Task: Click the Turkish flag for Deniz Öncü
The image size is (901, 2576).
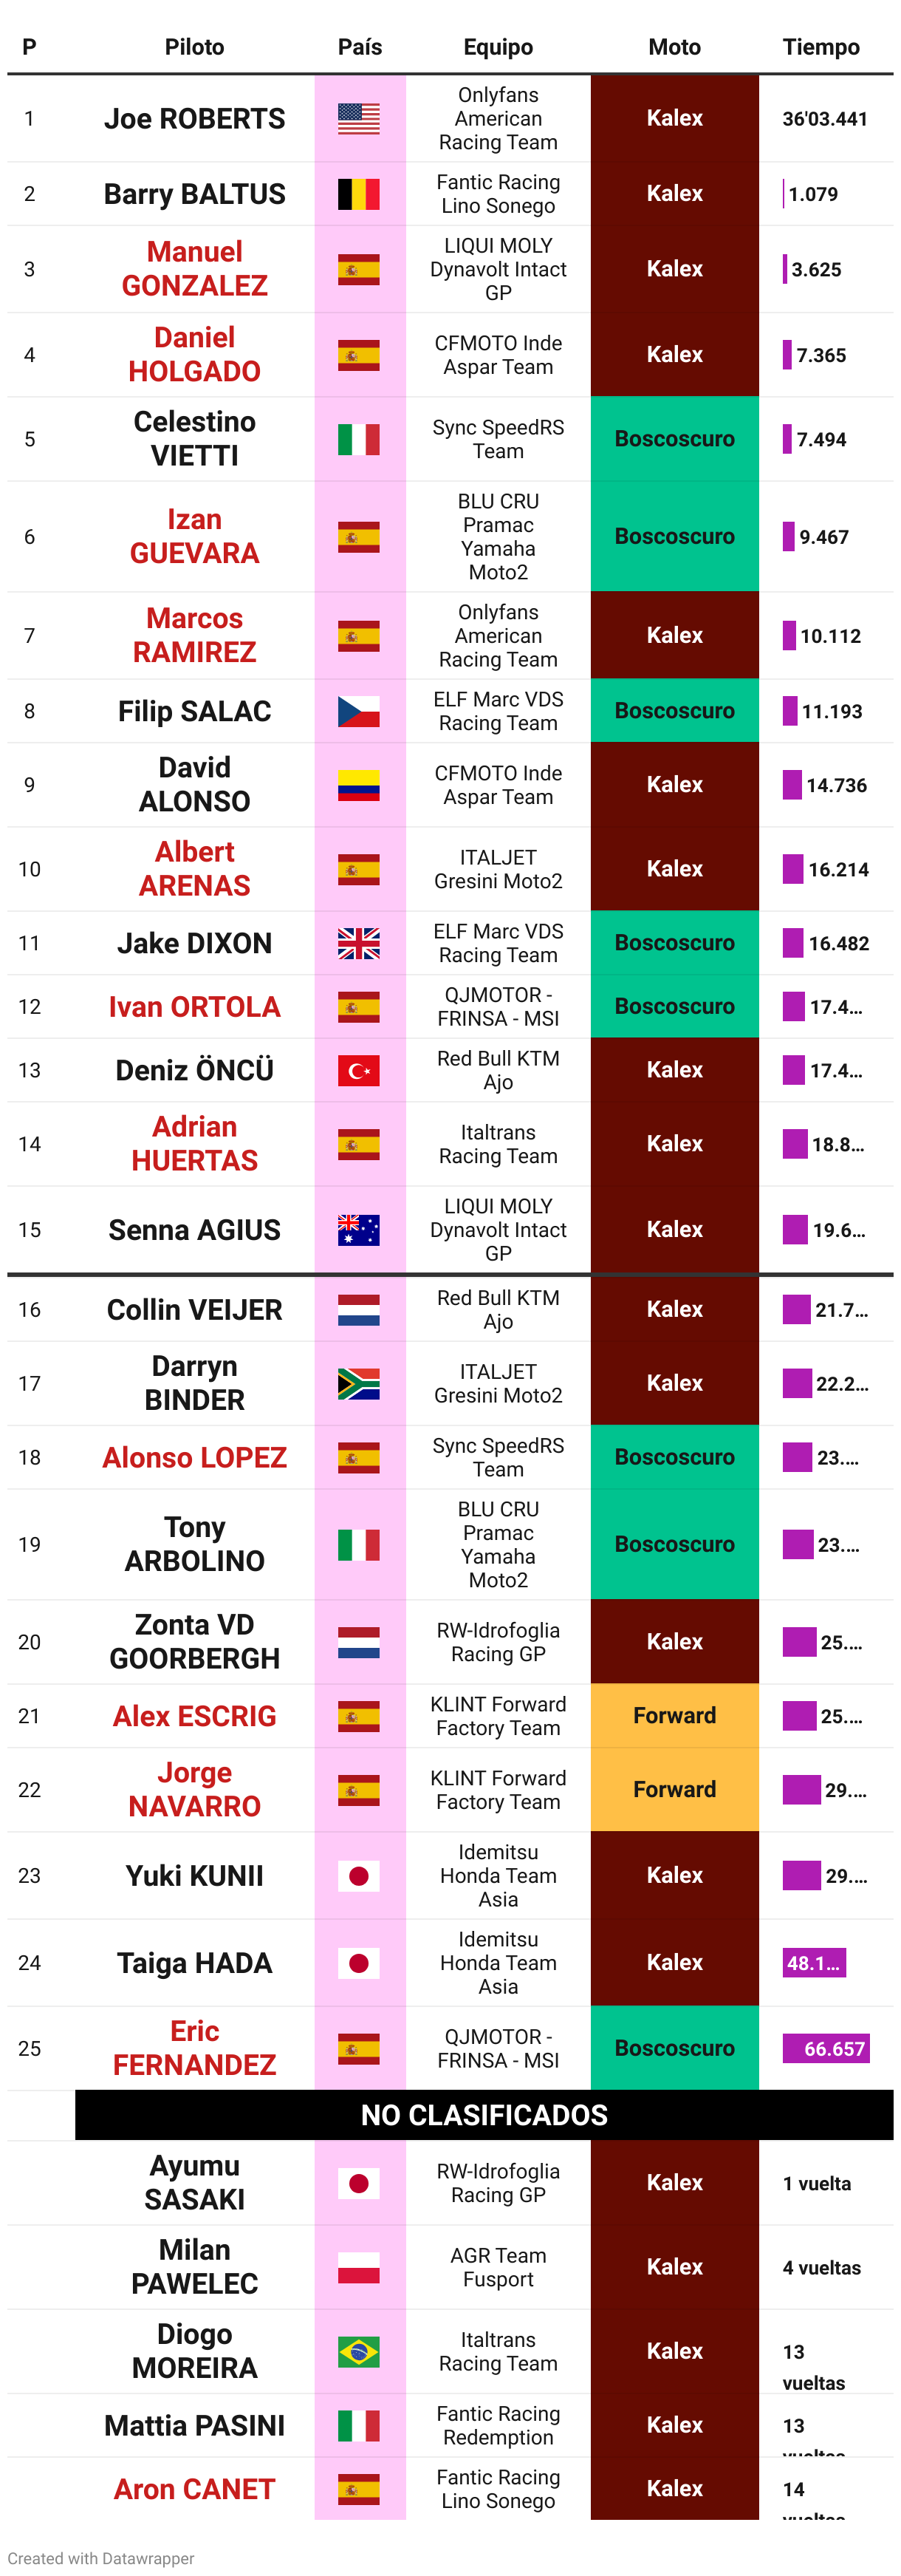Action: [359, 1070]
